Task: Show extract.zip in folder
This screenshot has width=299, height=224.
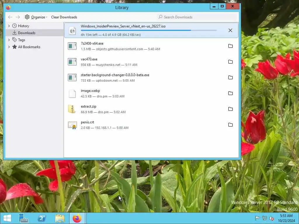Action: (230, 109)
